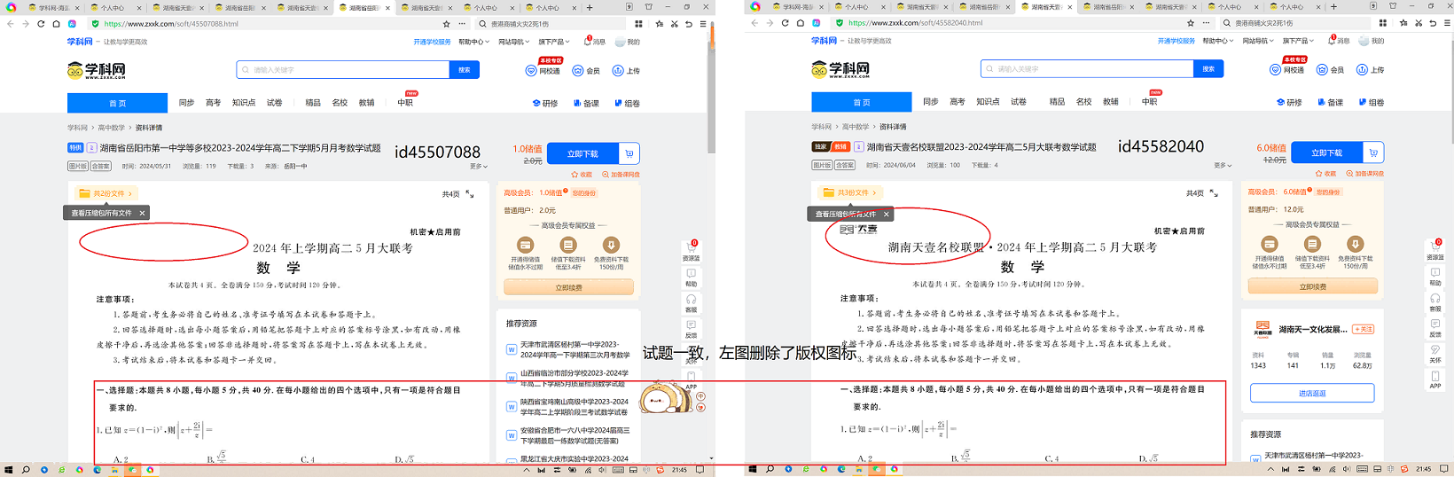Open the 试卷 nav item in the right window
The width and height of the screenshot is (1454, 477).
(1019, 102)
